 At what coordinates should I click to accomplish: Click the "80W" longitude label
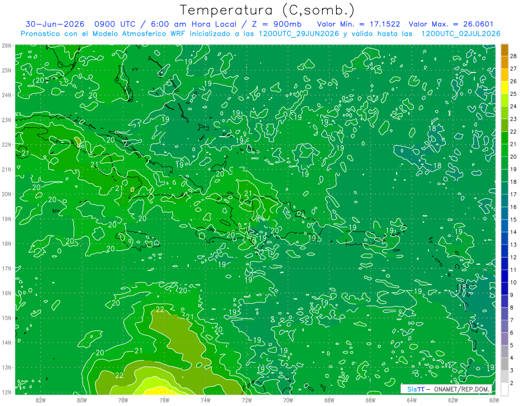pos(82,399)
